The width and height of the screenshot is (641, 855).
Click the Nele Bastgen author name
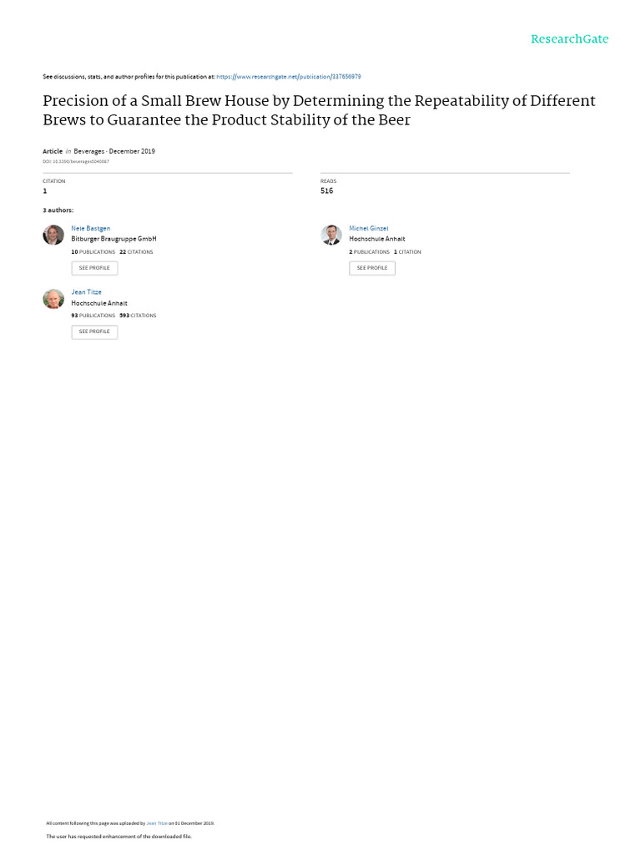91,228
